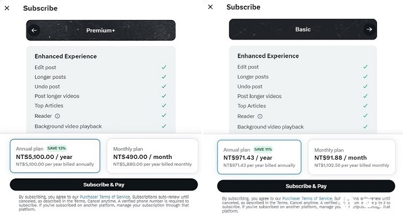Select the NT$971.43 / year annual plan

pos(259,157)
